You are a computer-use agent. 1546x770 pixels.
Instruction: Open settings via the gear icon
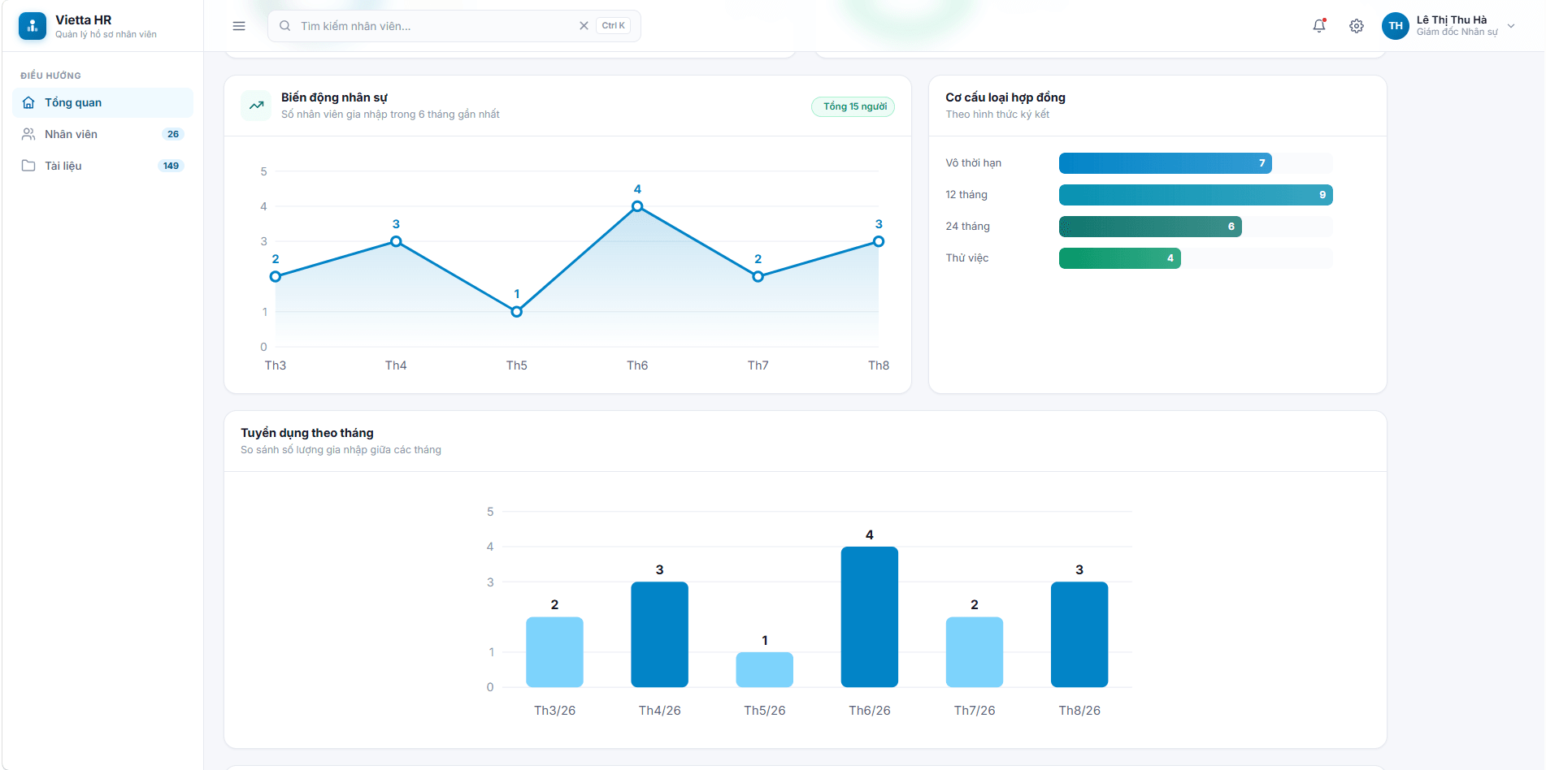(1357, 26)
